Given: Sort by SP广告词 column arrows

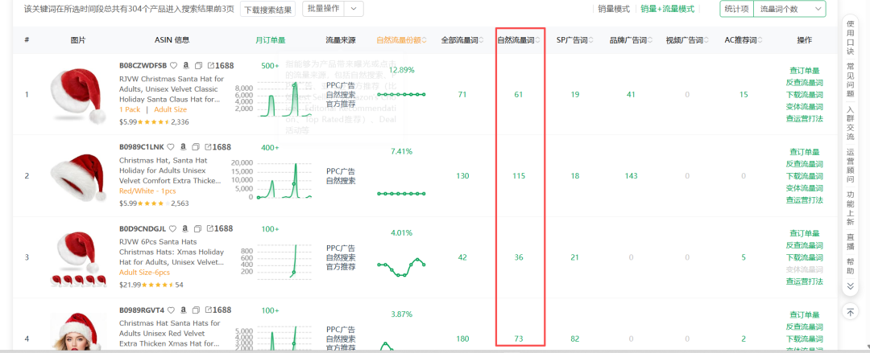Looking at the screenshot, I should (591, 40).
